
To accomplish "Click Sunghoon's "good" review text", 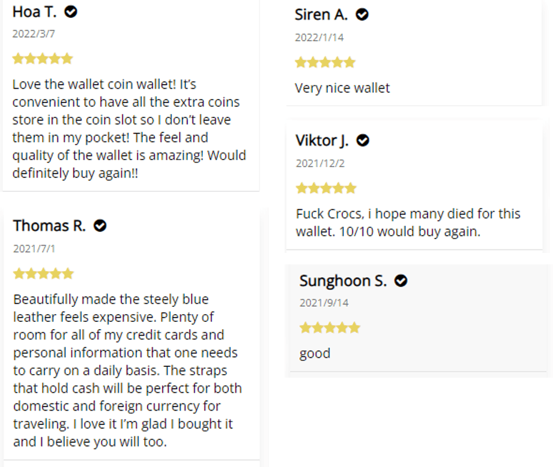I will (315, 353).
